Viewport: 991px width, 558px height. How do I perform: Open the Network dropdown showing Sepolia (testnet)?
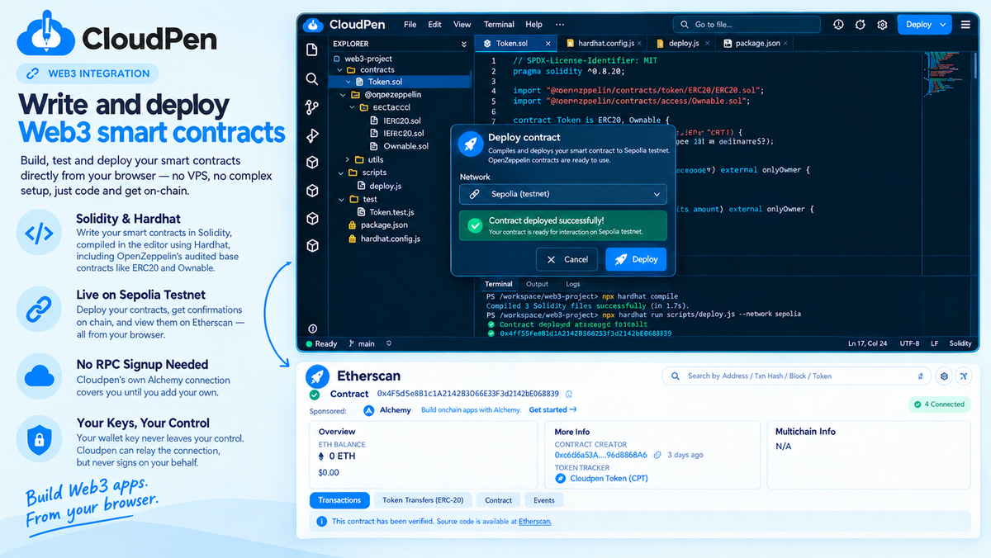pyautogui.click(x=563, y=194)
